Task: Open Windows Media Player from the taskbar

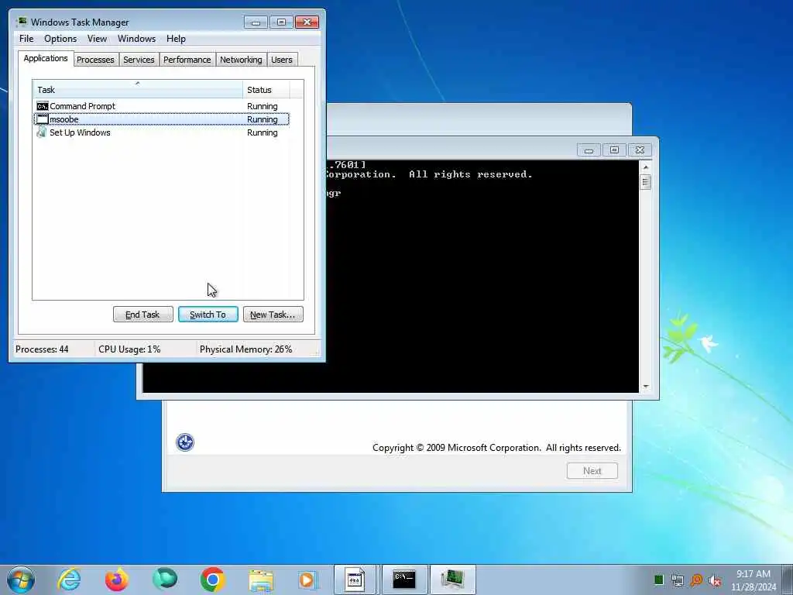Action: pyautogui.click(x=307, y=580)
